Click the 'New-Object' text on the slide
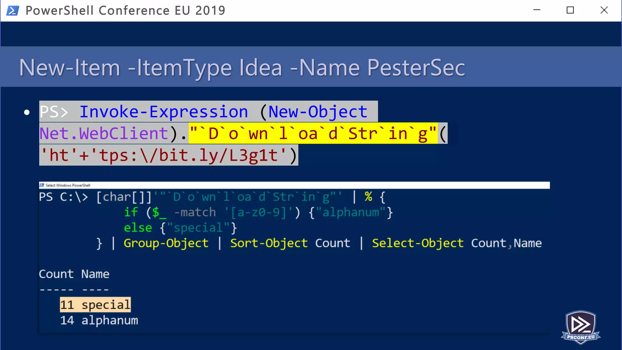The image size is (622, 350). 318,112
